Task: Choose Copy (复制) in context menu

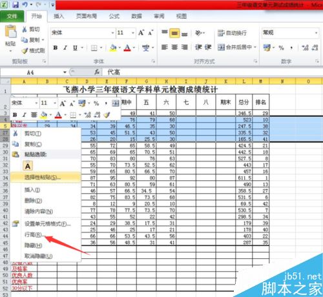Action: pyautogui.click(x=46, y=144)
